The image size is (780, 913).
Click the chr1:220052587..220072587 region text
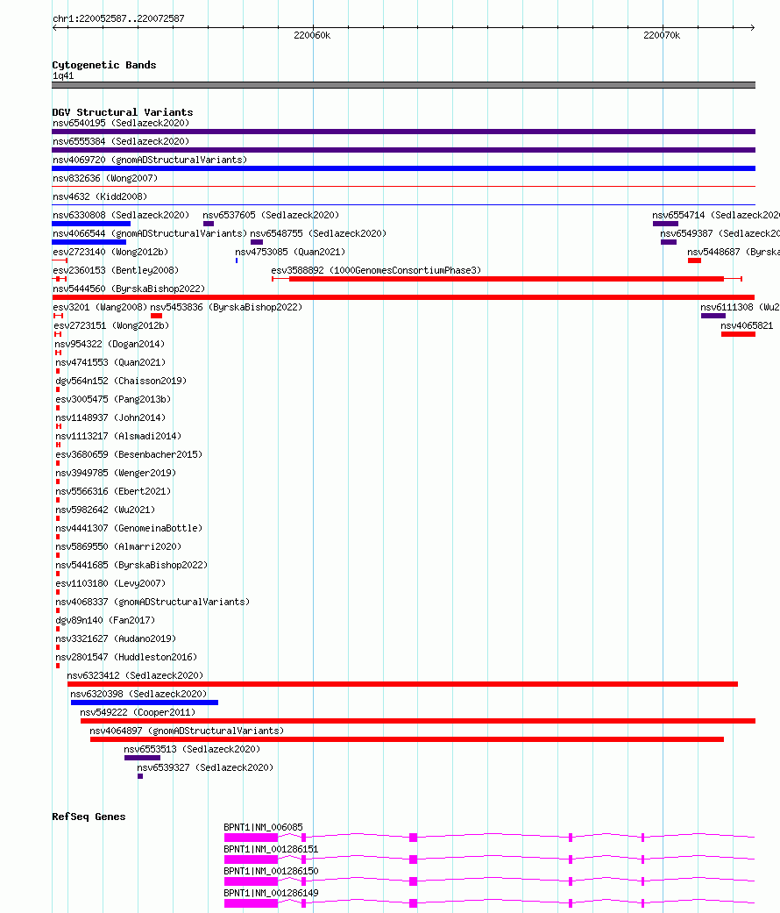118,18
